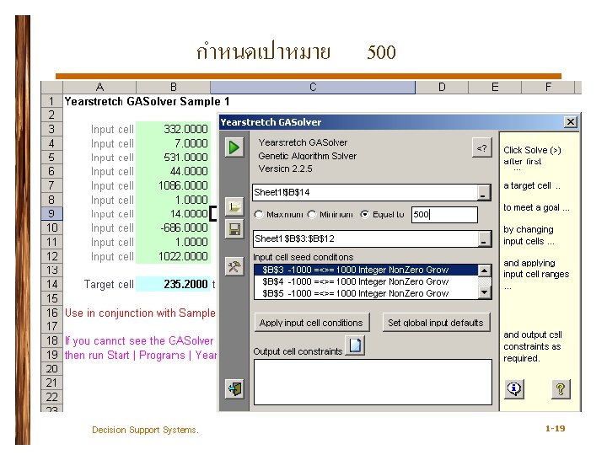This screenshot has width=607, height=455.
Task: Select column D header
Action: 442,88
